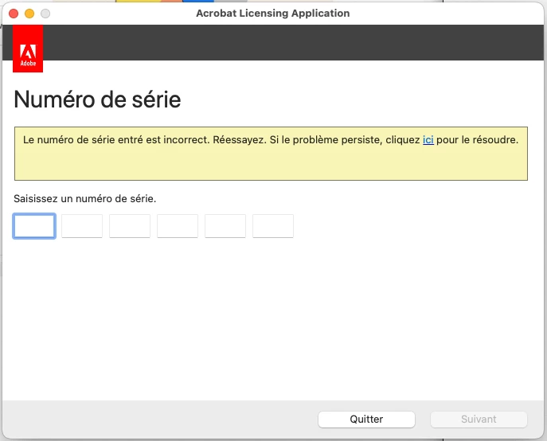Select the fifth serial number field
Viewport: 547px width, 441px height.
(225, 226)
